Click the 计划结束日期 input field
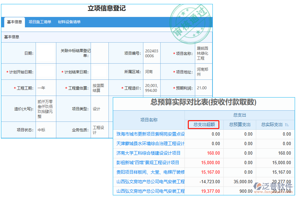The image size is (296, 197). 100,72
